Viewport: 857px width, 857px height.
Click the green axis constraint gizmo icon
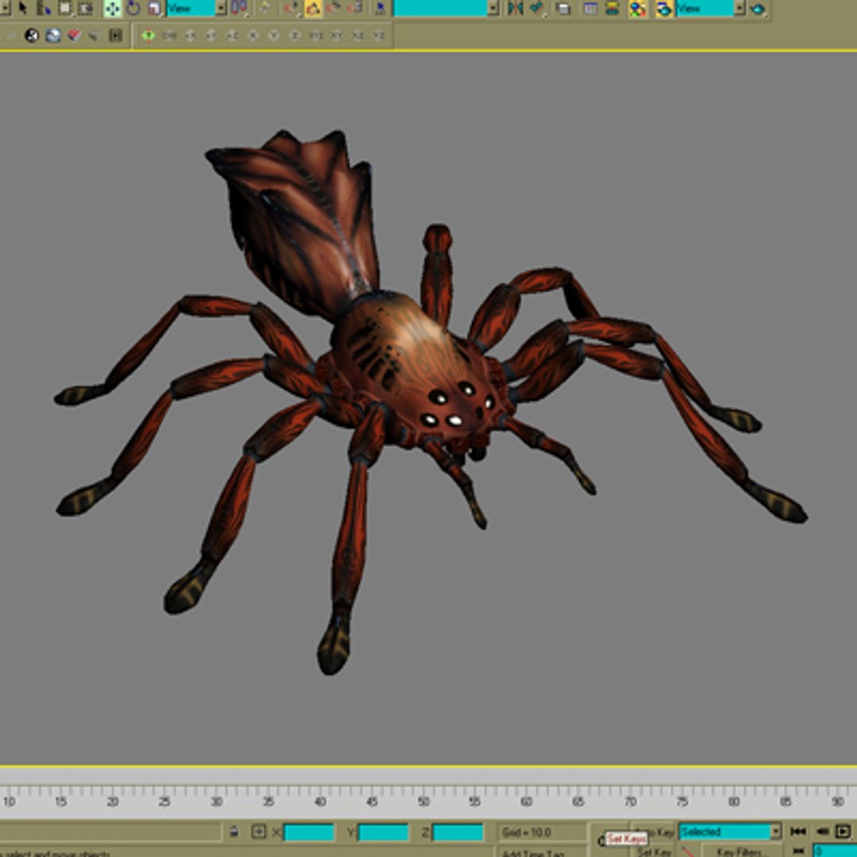pyautogui.click(x=148, y=36)
